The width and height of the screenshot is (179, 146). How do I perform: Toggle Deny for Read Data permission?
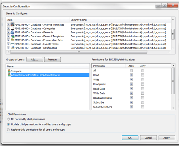(x=142, y=89)
